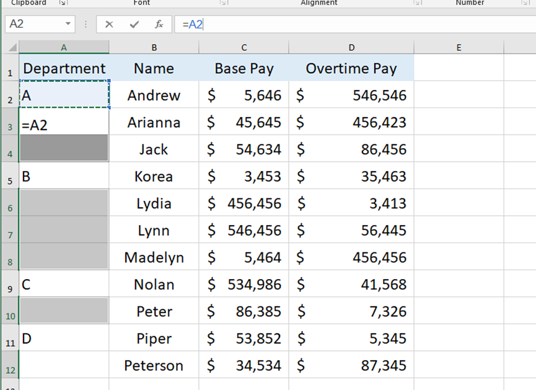Open the Alignment dialog launcher
This screenshot has width=536, height=390.
tap(416, 2)
